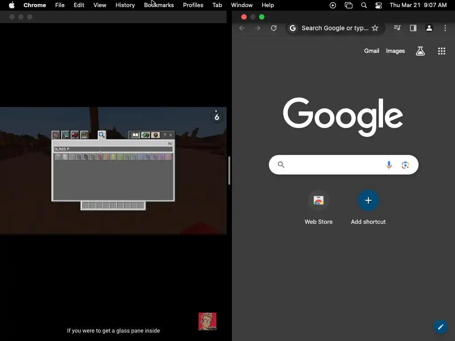The image size is (455, 341).
Task: Open the Web Store shortcut
Action: point(318,208)
